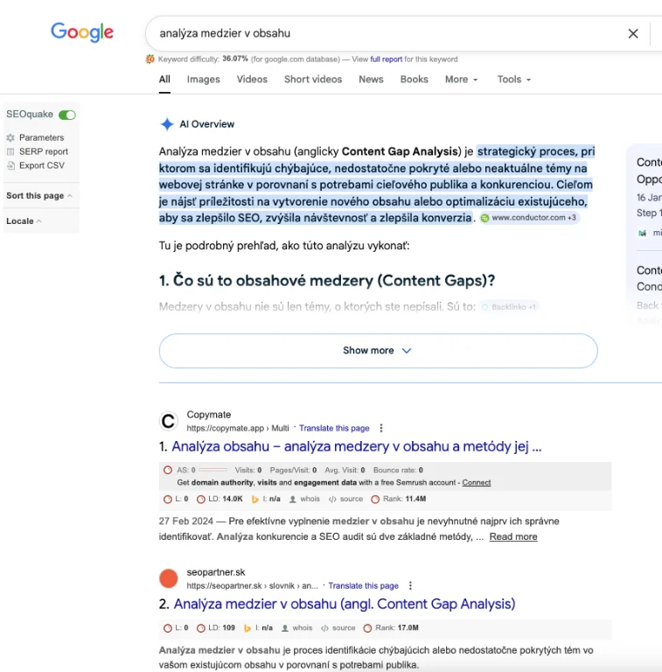This screenshot has width=662, height=672.
Task: Click the SERP report icon
Action: tap(10, 151)
